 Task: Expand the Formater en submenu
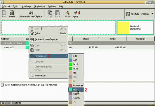[48, 56]
